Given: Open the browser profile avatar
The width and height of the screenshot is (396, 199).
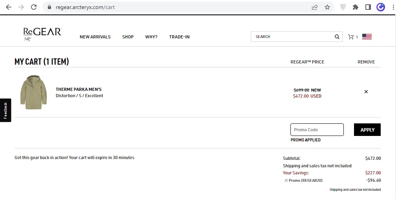Looking at the screenshot, I should click(381, 7).
